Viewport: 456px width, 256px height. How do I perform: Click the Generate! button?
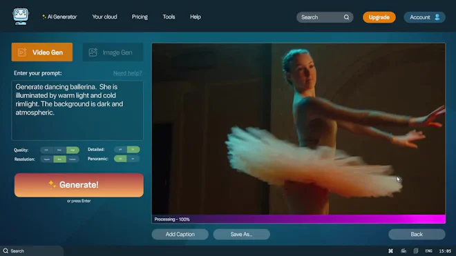coord(79,185)
